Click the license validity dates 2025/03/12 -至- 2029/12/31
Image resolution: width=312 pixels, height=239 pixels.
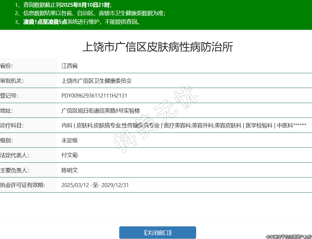click(95, 185)
